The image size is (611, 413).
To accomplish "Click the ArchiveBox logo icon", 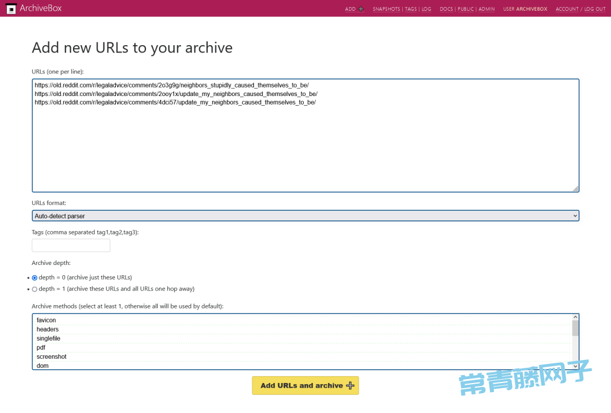I will coord(11,8).
